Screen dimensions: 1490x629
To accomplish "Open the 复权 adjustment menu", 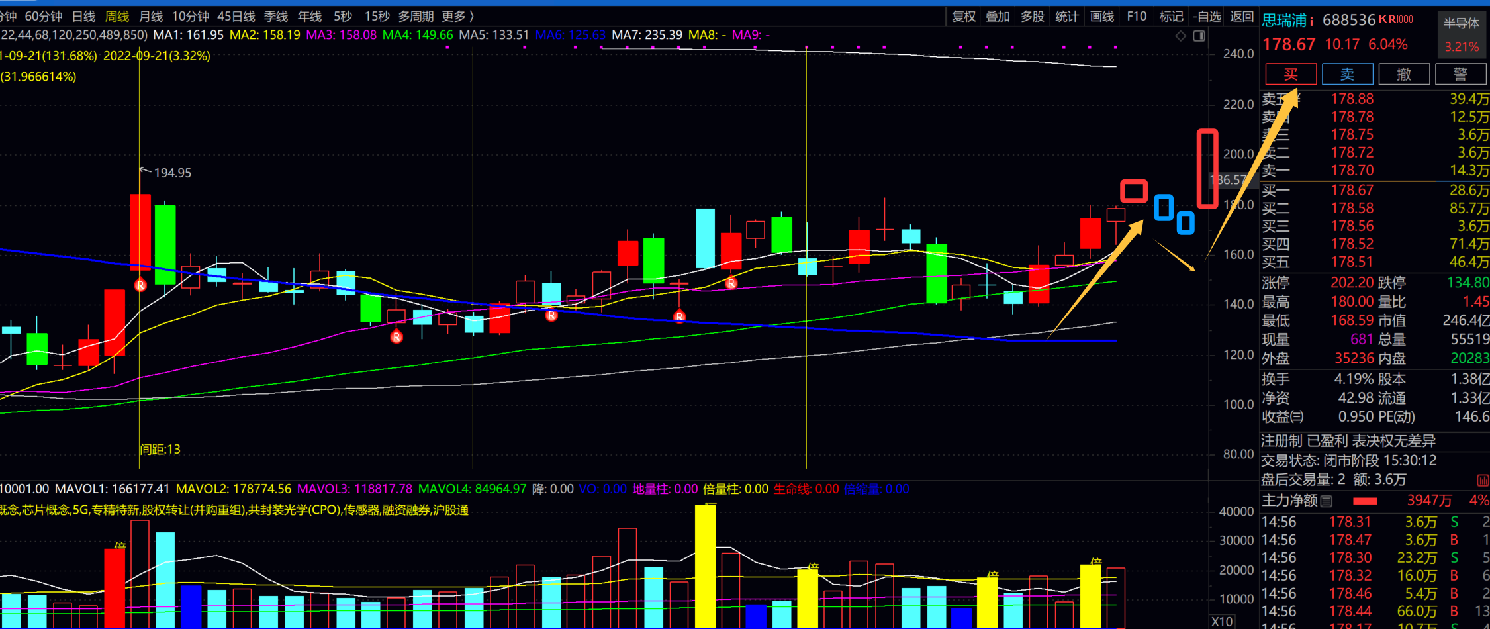I will tap(964, 17).
